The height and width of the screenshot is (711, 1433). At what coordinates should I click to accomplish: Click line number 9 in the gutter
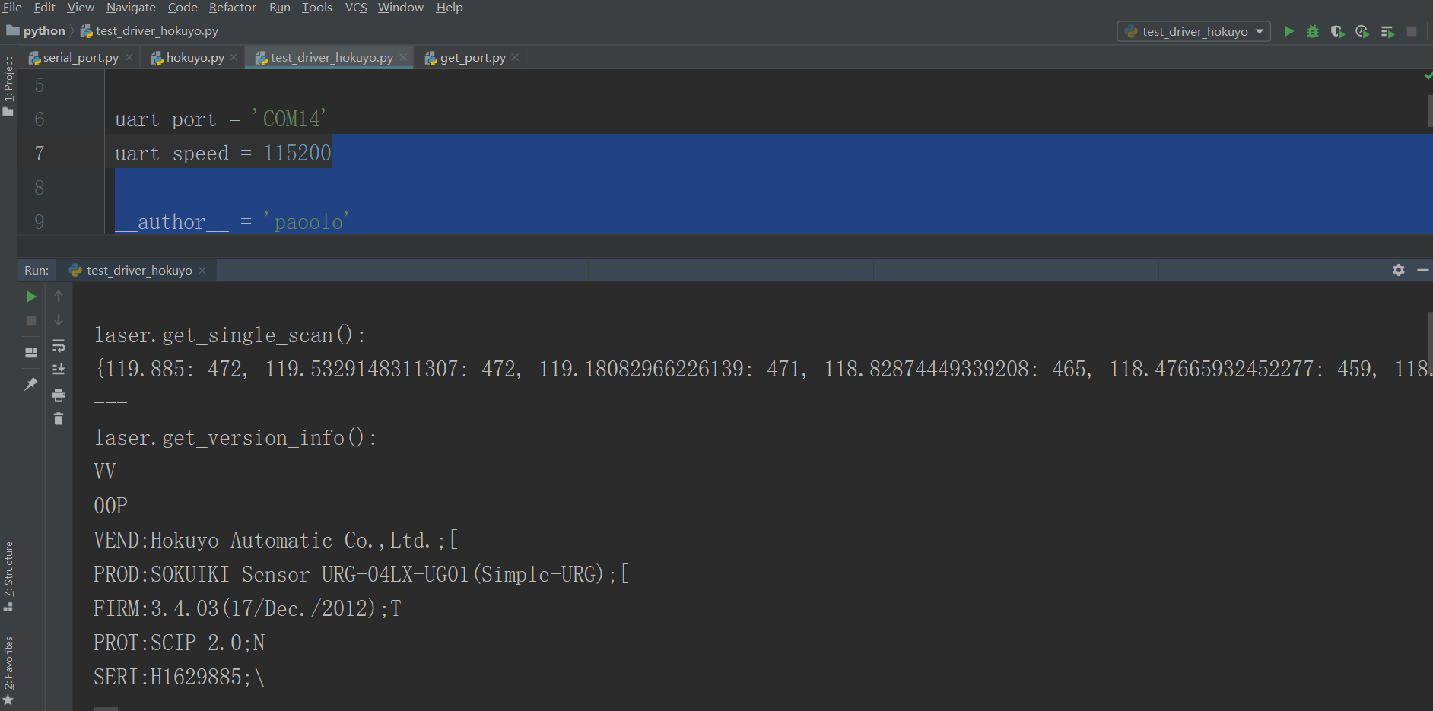[x=40, y=222]
